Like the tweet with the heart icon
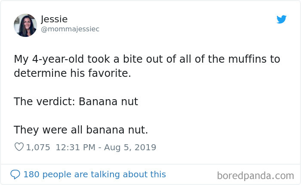The width and height of the screenshot is (301, 185). [19, 147]
